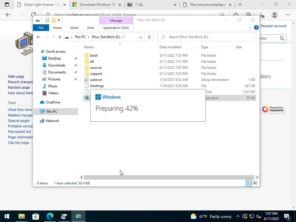Open Microsoft Store from taskbar
The image size is (296, 222).
36,216
